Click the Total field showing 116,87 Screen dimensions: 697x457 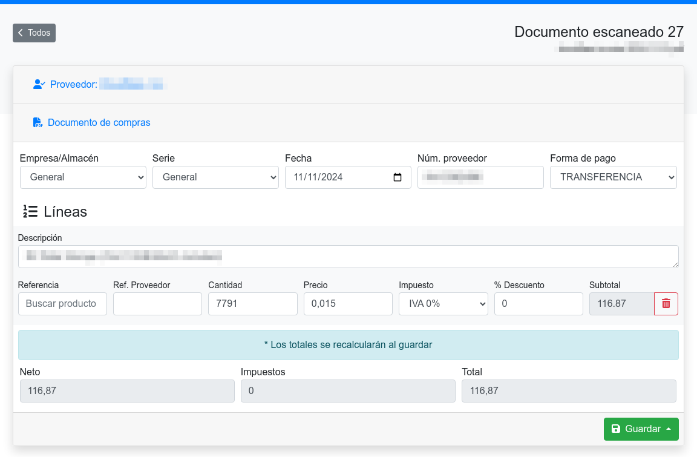pyautogui.click(x=569, y=391)
